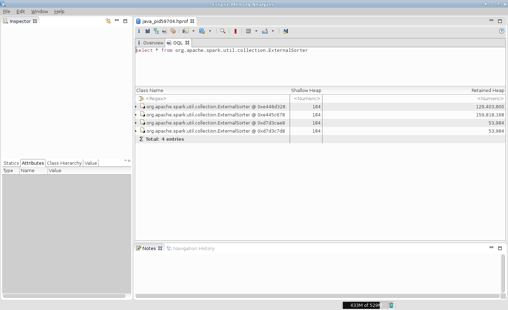Maximize the Notes view panel

500,248
